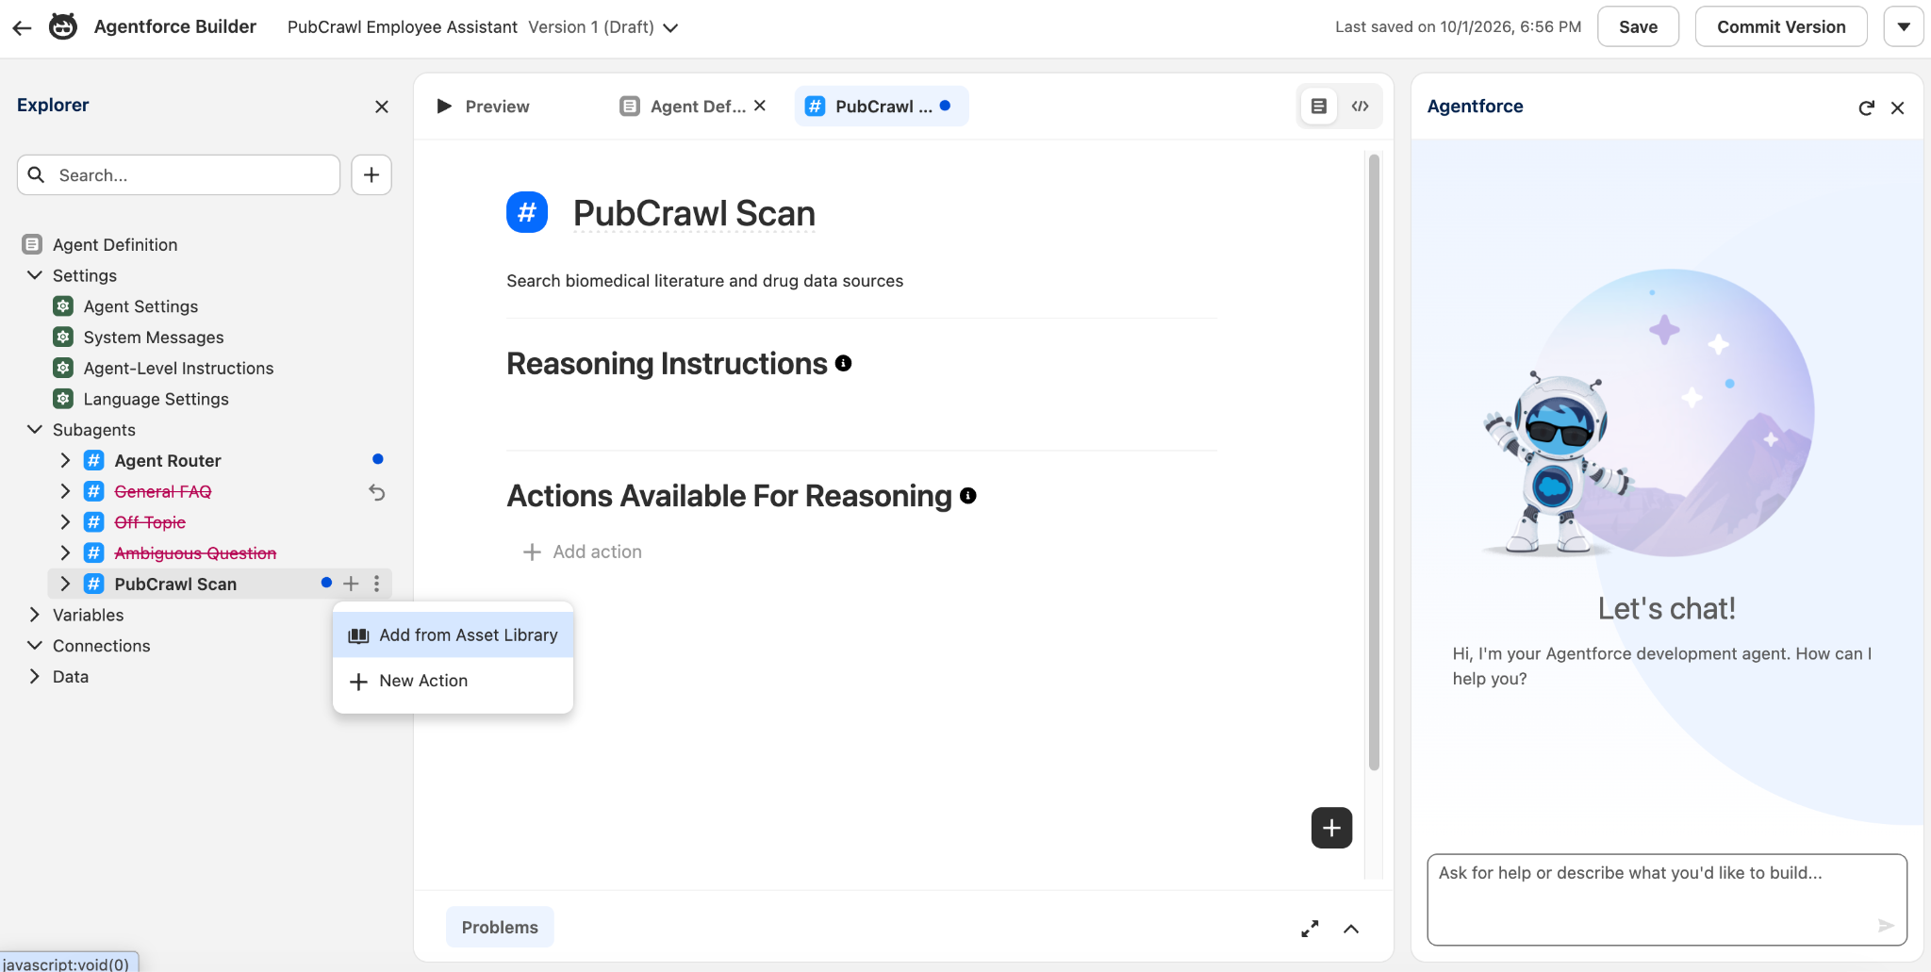Collapse the Subagents tree section
The width and height of the screenshot is (1931, 972).
coord(35,429)
